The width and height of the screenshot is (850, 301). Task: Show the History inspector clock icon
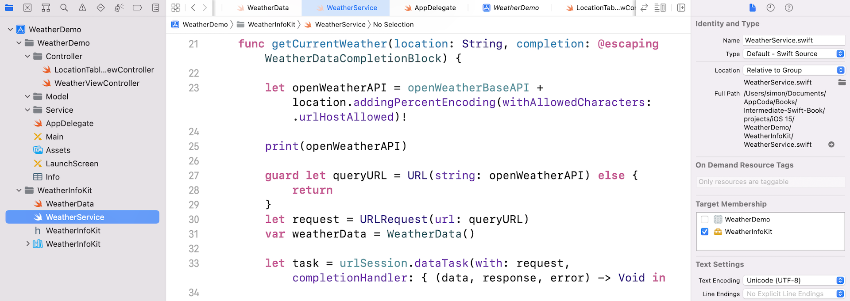(x=770, y=8)
